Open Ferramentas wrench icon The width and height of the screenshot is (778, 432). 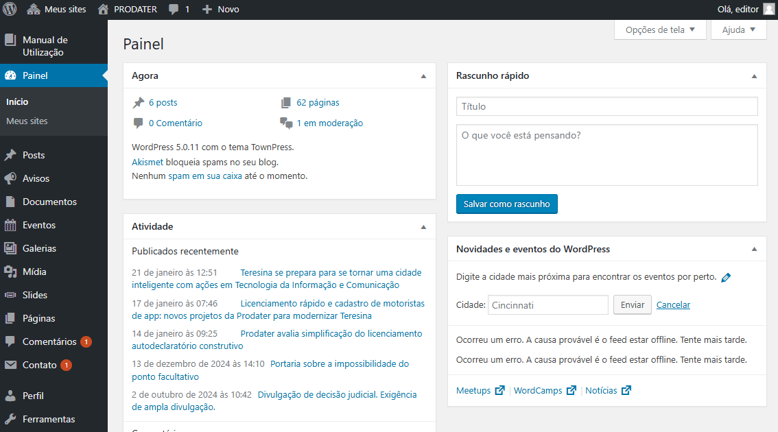10,419
